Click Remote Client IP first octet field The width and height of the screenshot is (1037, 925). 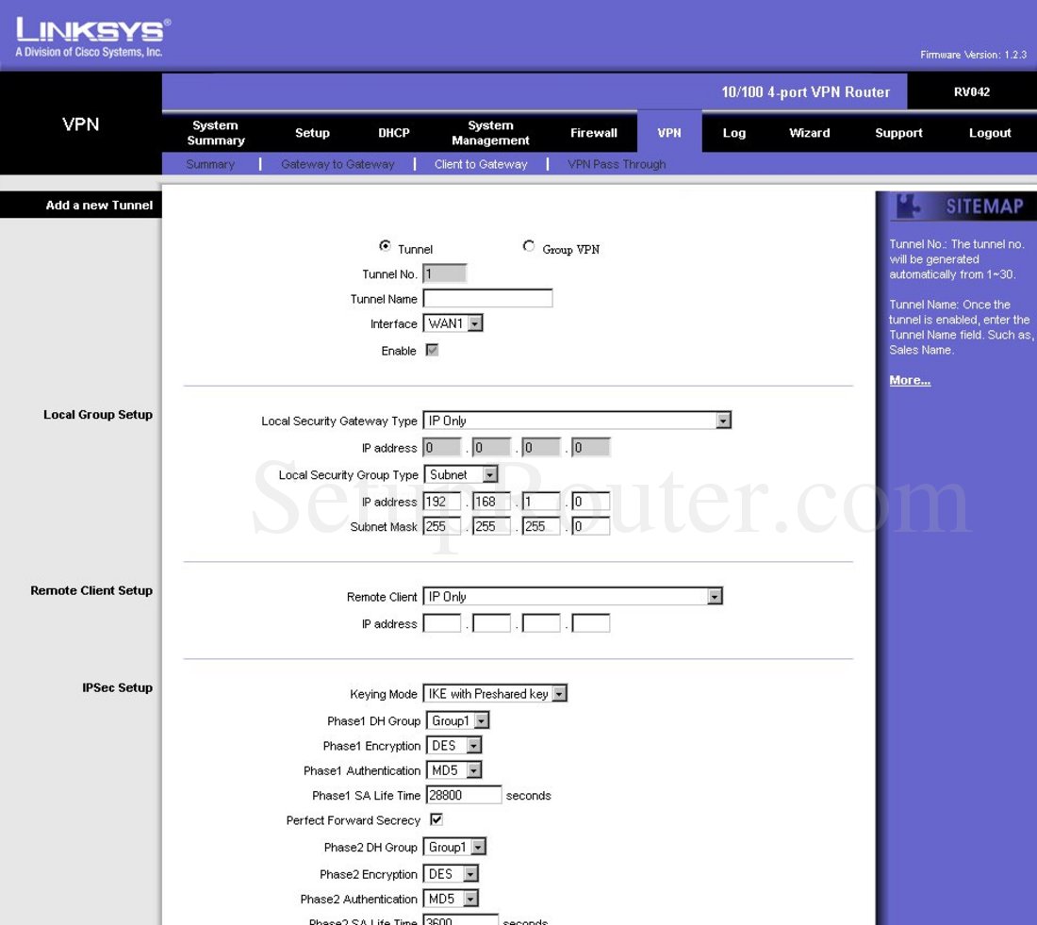(442, 623)
